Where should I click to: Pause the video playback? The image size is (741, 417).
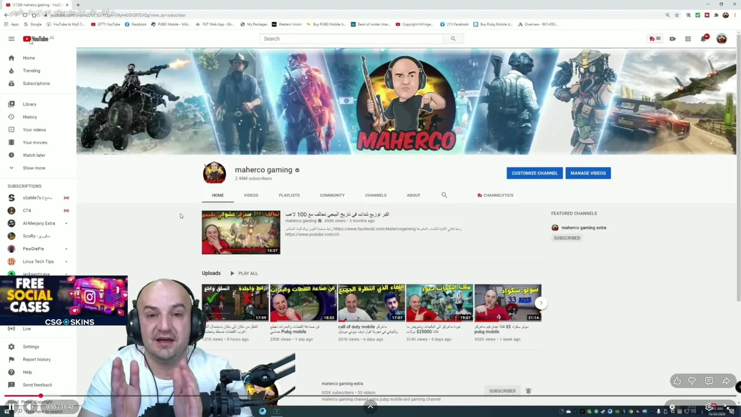pos(11,407)
